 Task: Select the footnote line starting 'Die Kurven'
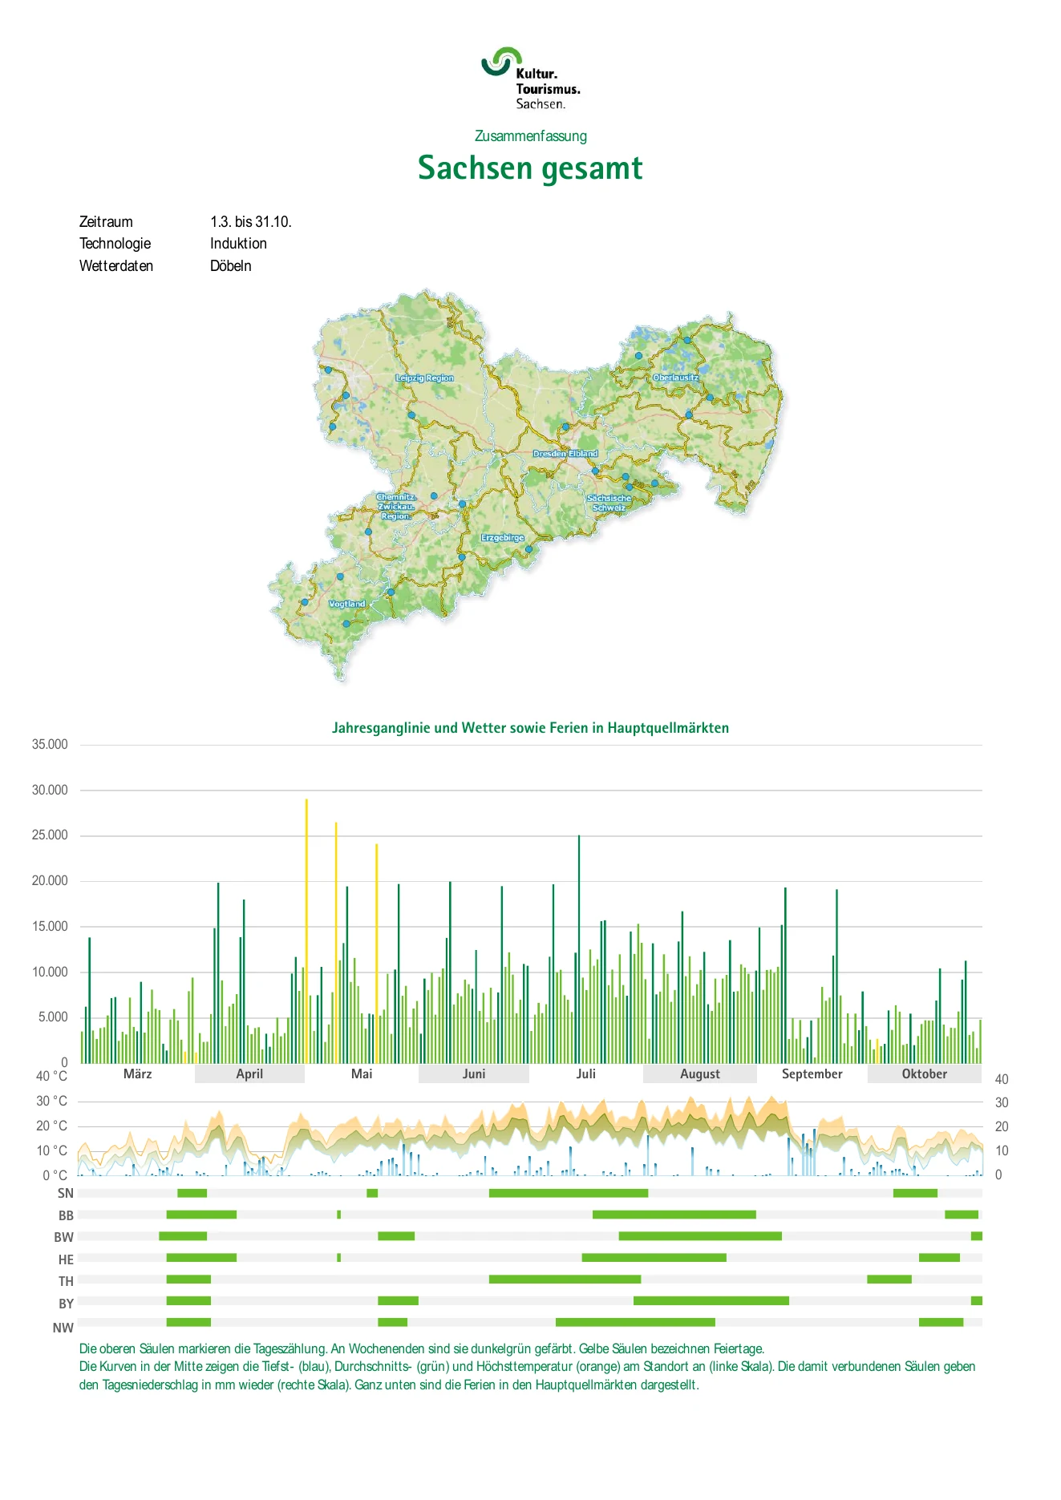[x=527, y=1366]
